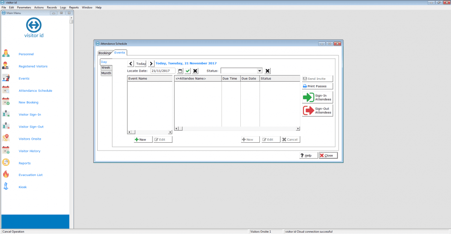Click the Locate Date input field
Viewport: 451px width, 234px height.
tap(163, 71)
